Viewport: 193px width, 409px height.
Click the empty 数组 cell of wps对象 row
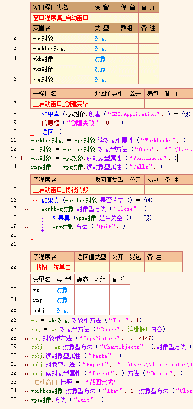click(x=128, y=38)
